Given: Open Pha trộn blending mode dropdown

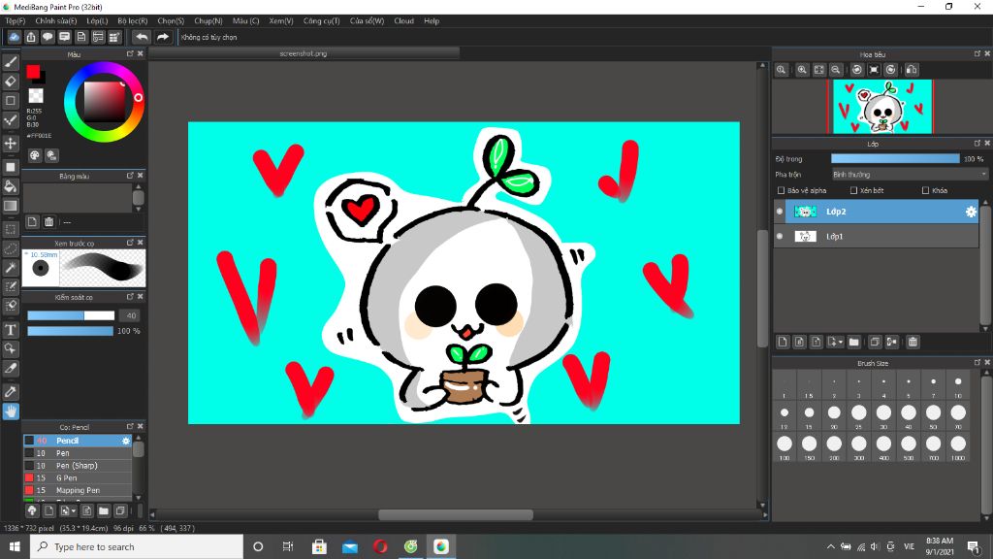Looking at the screenshot, I should pyautogui.click(x=910, y=175).
